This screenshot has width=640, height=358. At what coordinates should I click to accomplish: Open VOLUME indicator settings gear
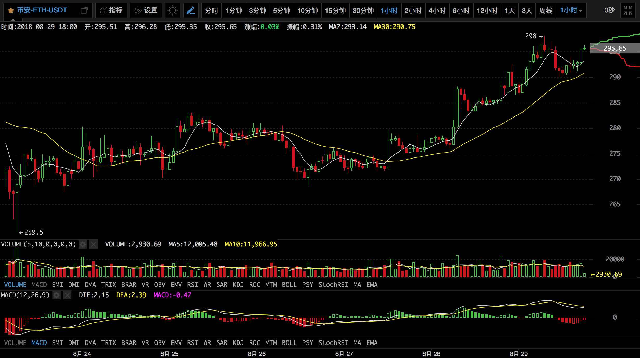click(83, 244)
